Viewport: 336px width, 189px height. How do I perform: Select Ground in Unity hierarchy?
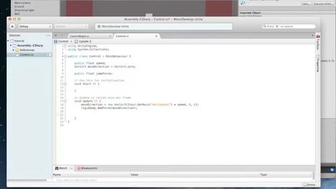coord(19,6)
